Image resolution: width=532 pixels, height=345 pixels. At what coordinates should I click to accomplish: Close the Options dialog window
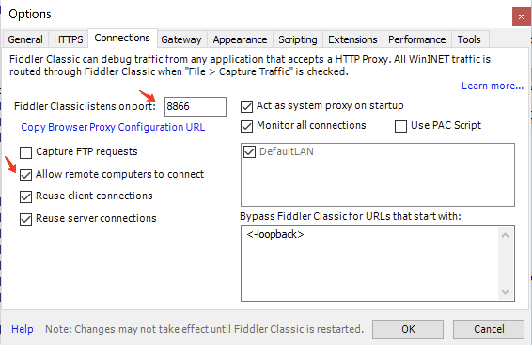click(x=521, y=16)
